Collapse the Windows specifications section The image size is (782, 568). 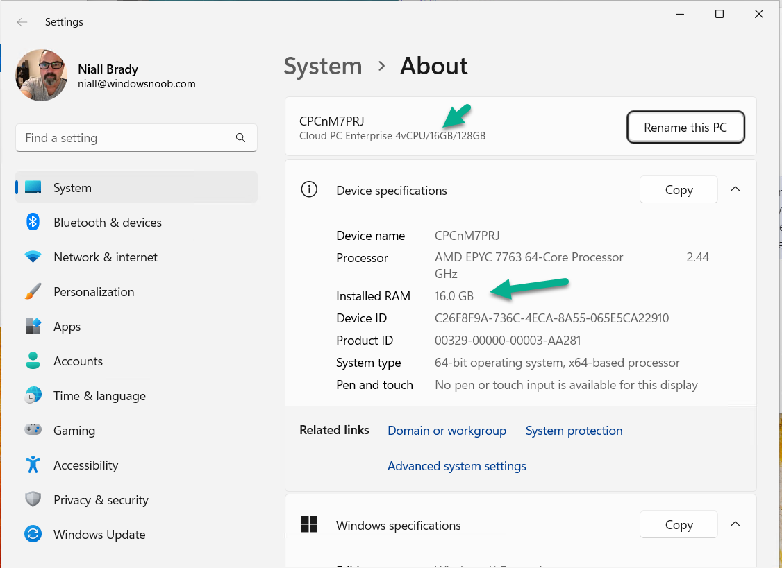pos(735,524)
